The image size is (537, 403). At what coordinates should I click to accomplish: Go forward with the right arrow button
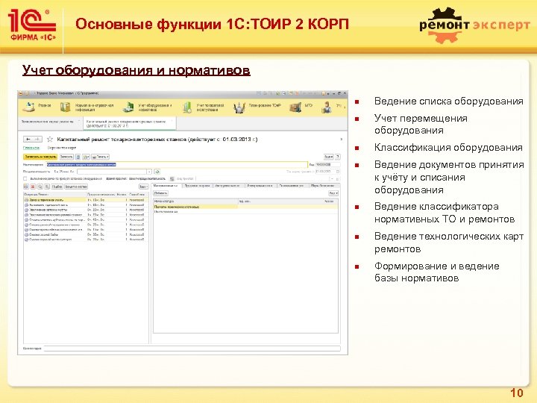click(x=38, y=139)
